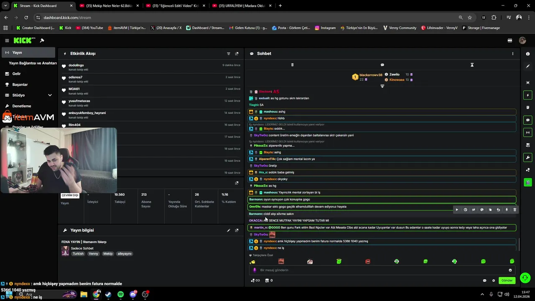Screen dimensions: 535x301
Task: Open activity feed filter options
Action: 229,54
